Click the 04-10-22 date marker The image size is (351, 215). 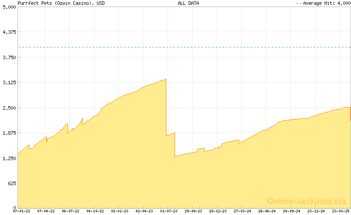point(95,211)
